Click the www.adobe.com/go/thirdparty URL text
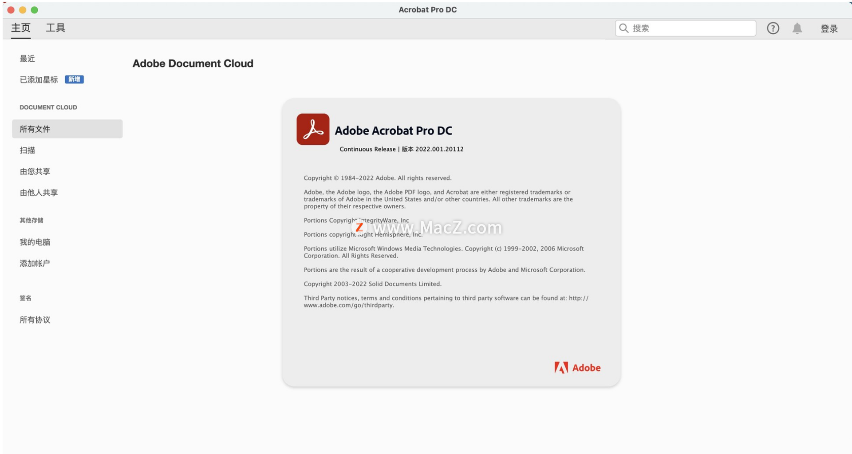Screen dimensions: 852x454 point(349,305)
